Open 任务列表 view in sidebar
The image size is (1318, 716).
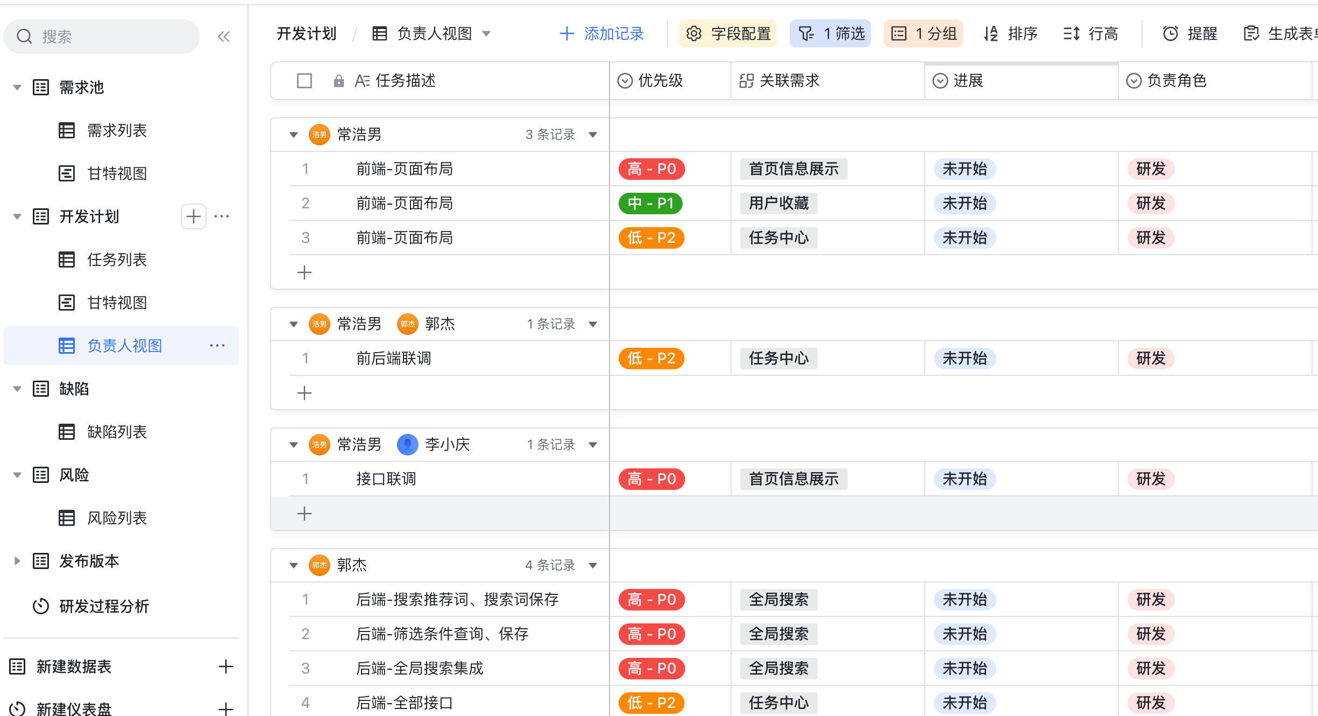(117, 259)
